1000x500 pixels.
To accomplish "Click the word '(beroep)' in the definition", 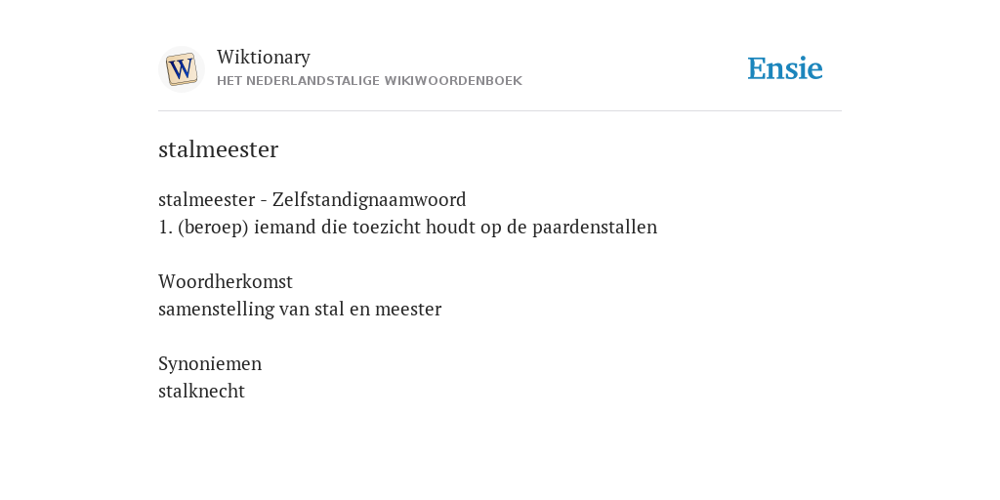I will coord(213,227).
